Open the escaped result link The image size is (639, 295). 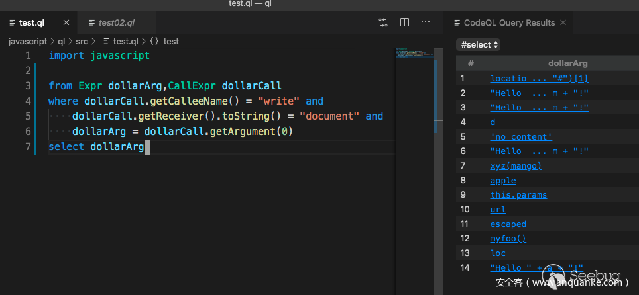click(x=508, y=224)
